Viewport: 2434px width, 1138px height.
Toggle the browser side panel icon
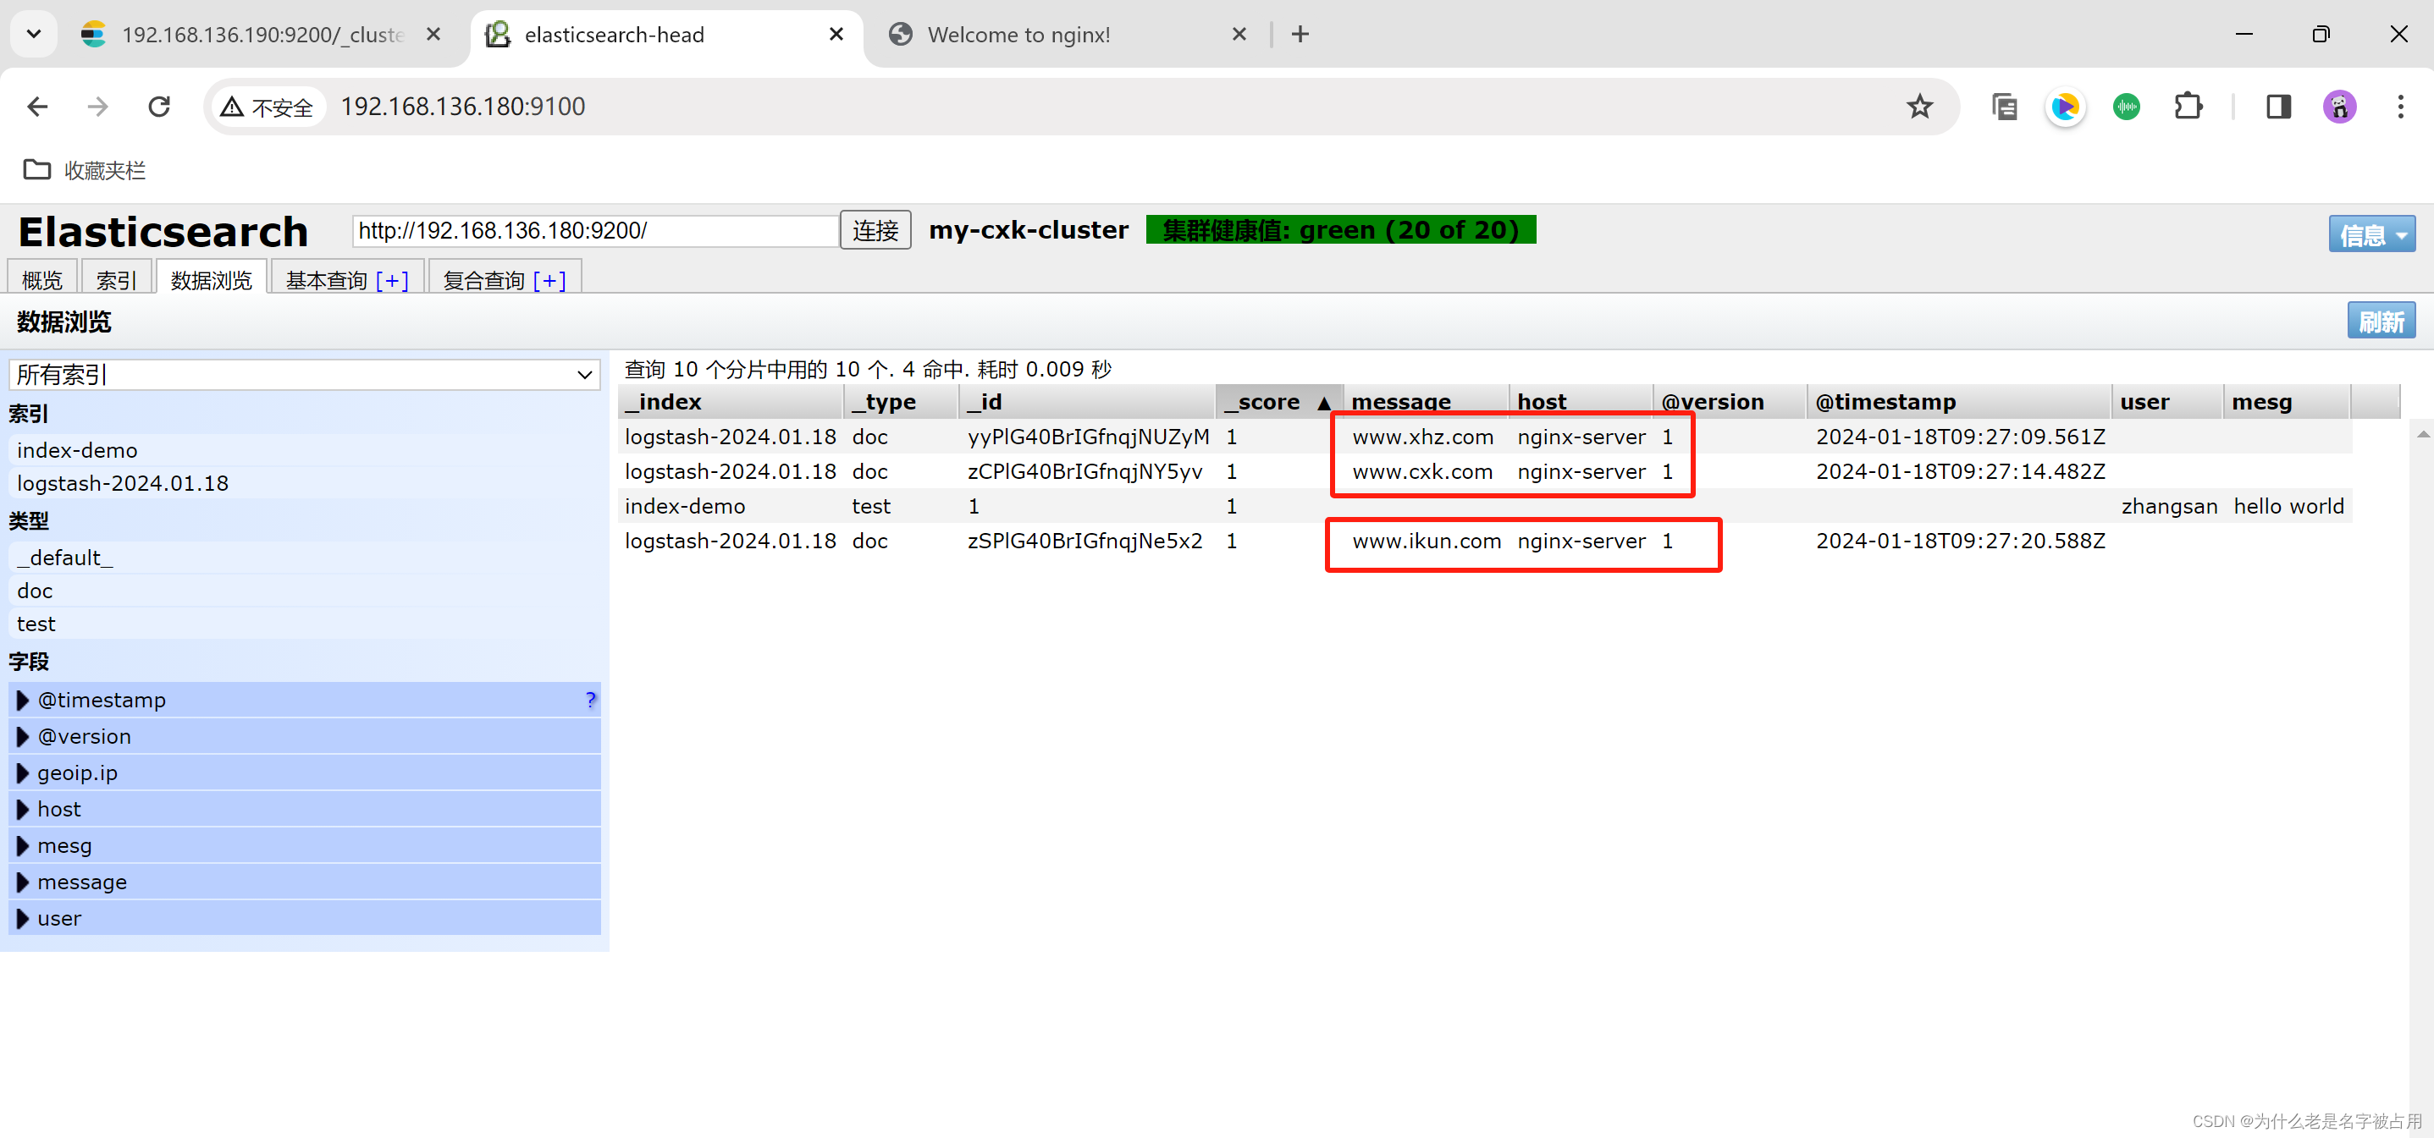click(2278, 107)
